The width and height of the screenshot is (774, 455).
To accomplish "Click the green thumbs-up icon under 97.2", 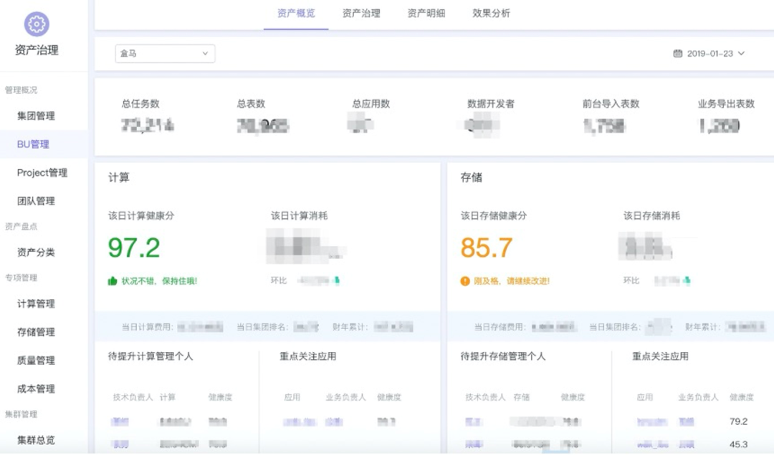I will click(113, 281).
